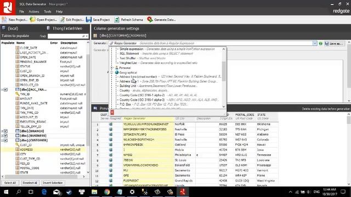The image size is (351, 197).
Task: Open Microsoft Edge from taskbar
Action: click(x=44, y=192)
